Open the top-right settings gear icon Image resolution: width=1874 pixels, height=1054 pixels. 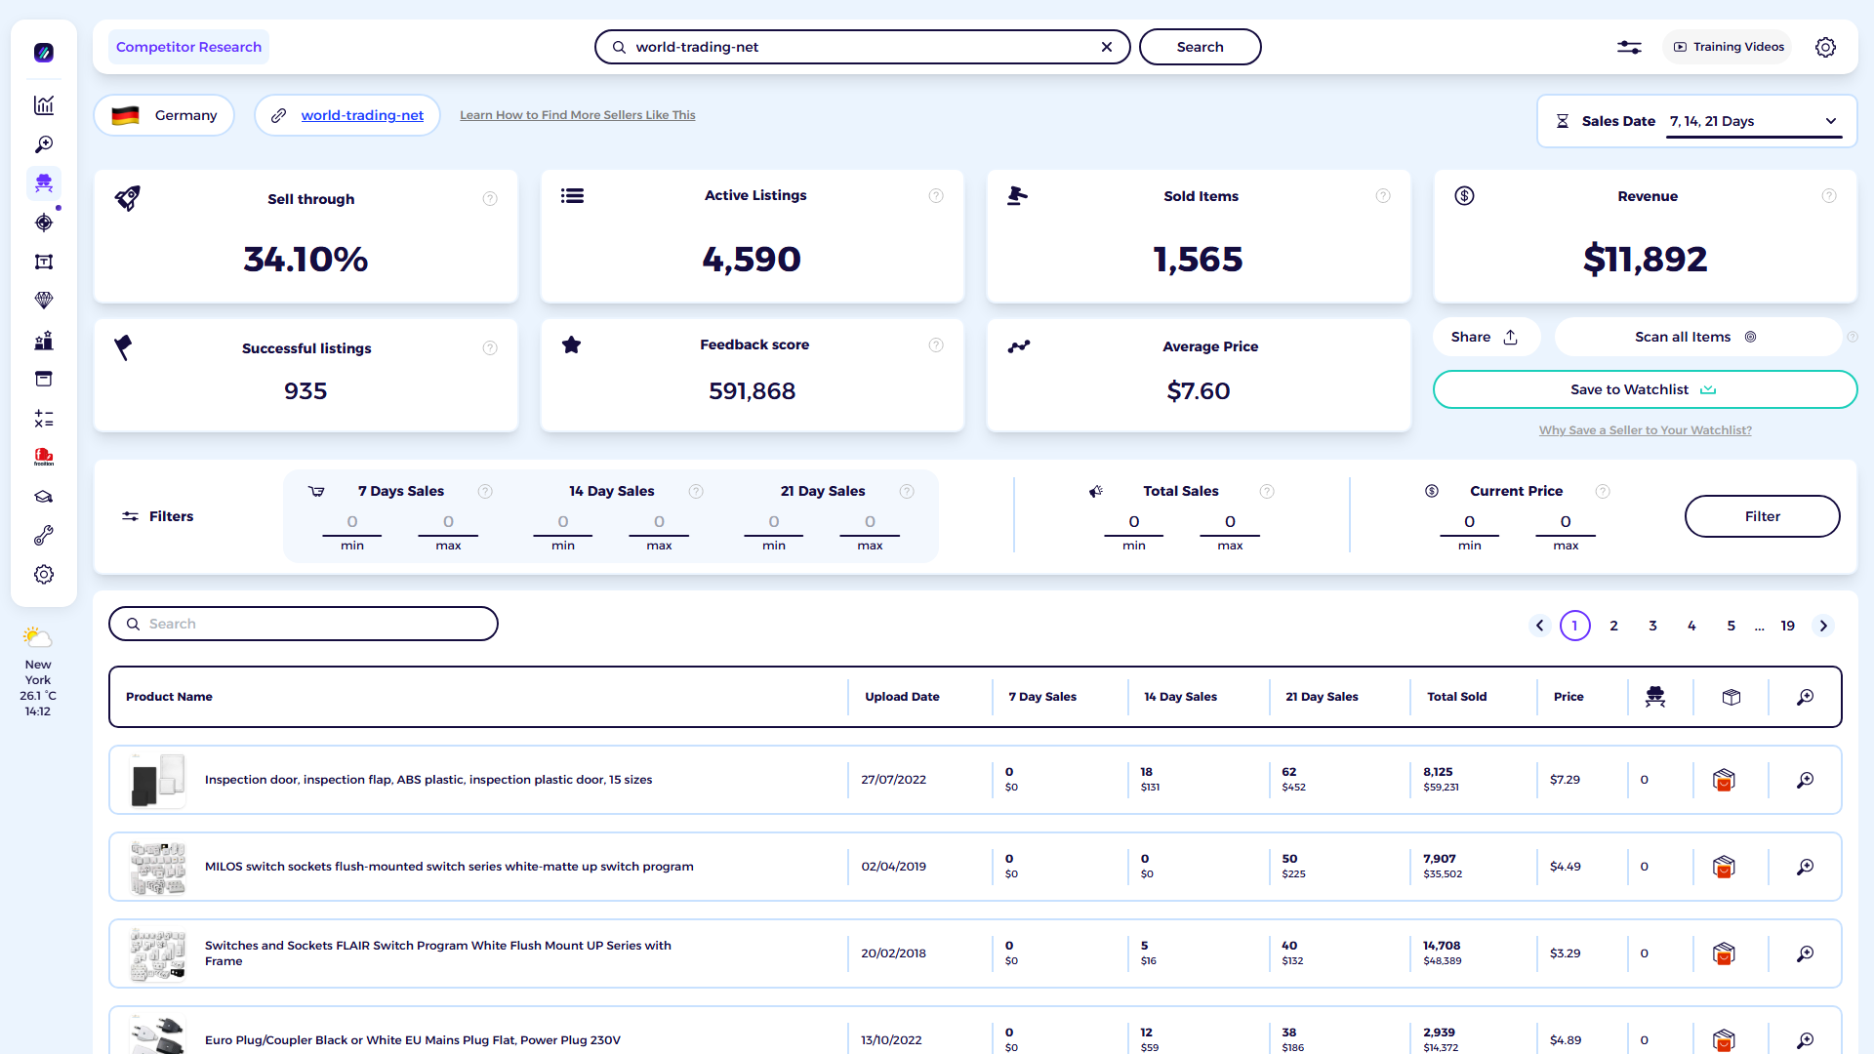click(1825, 47)
